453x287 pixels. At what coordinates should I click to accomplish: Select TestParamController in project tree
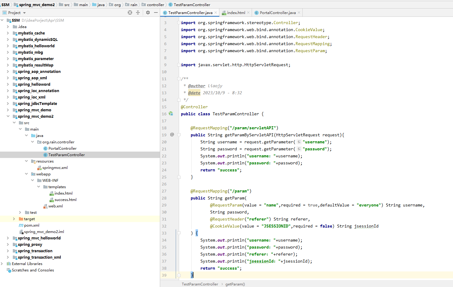point(67,155)
